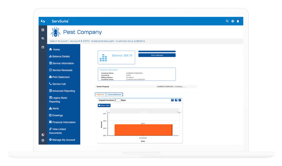Image resolution: width=282 pixels, height=166 pixels.
Task: Click the blank blue button above Print a statement
Action: click(157, 51)
